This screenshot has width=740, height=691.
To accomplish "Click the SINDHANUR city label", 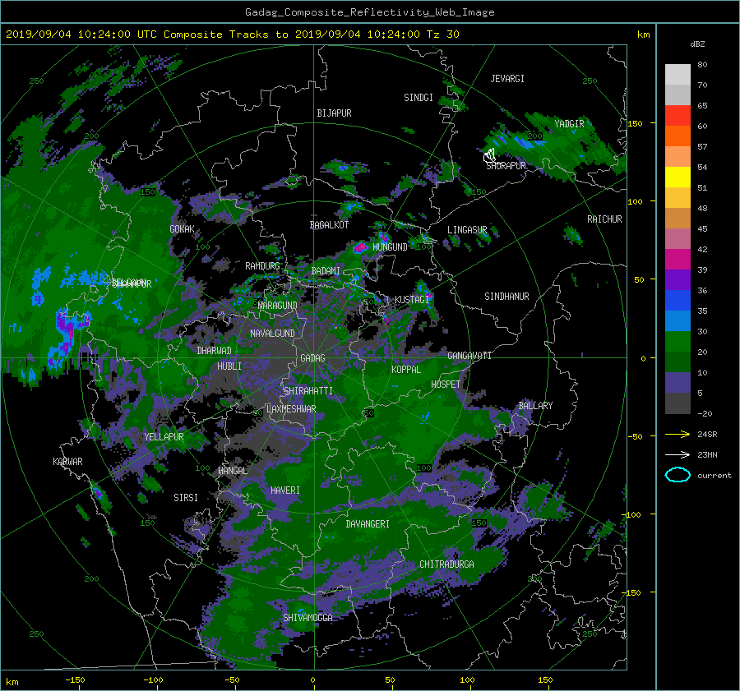I will 506,297.
